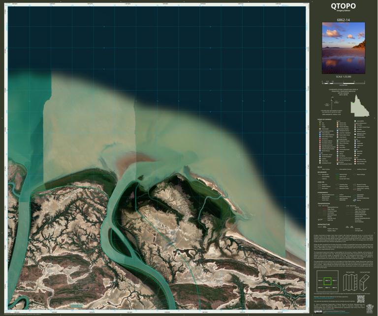Click the SCALE 1:25,000 text

[343, 77]
